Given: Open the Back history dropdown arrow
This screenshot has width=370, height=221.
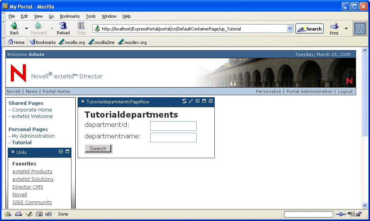Looking at the screenshot, I should [x=26, y=29].
